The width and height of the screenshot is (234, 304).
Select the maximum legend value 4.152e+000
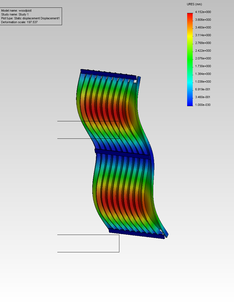click(203, 12)
